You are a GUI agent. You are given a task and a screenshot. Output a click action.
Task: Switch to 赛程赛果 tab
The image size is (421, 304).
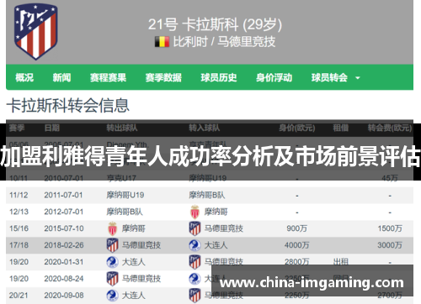108,77
